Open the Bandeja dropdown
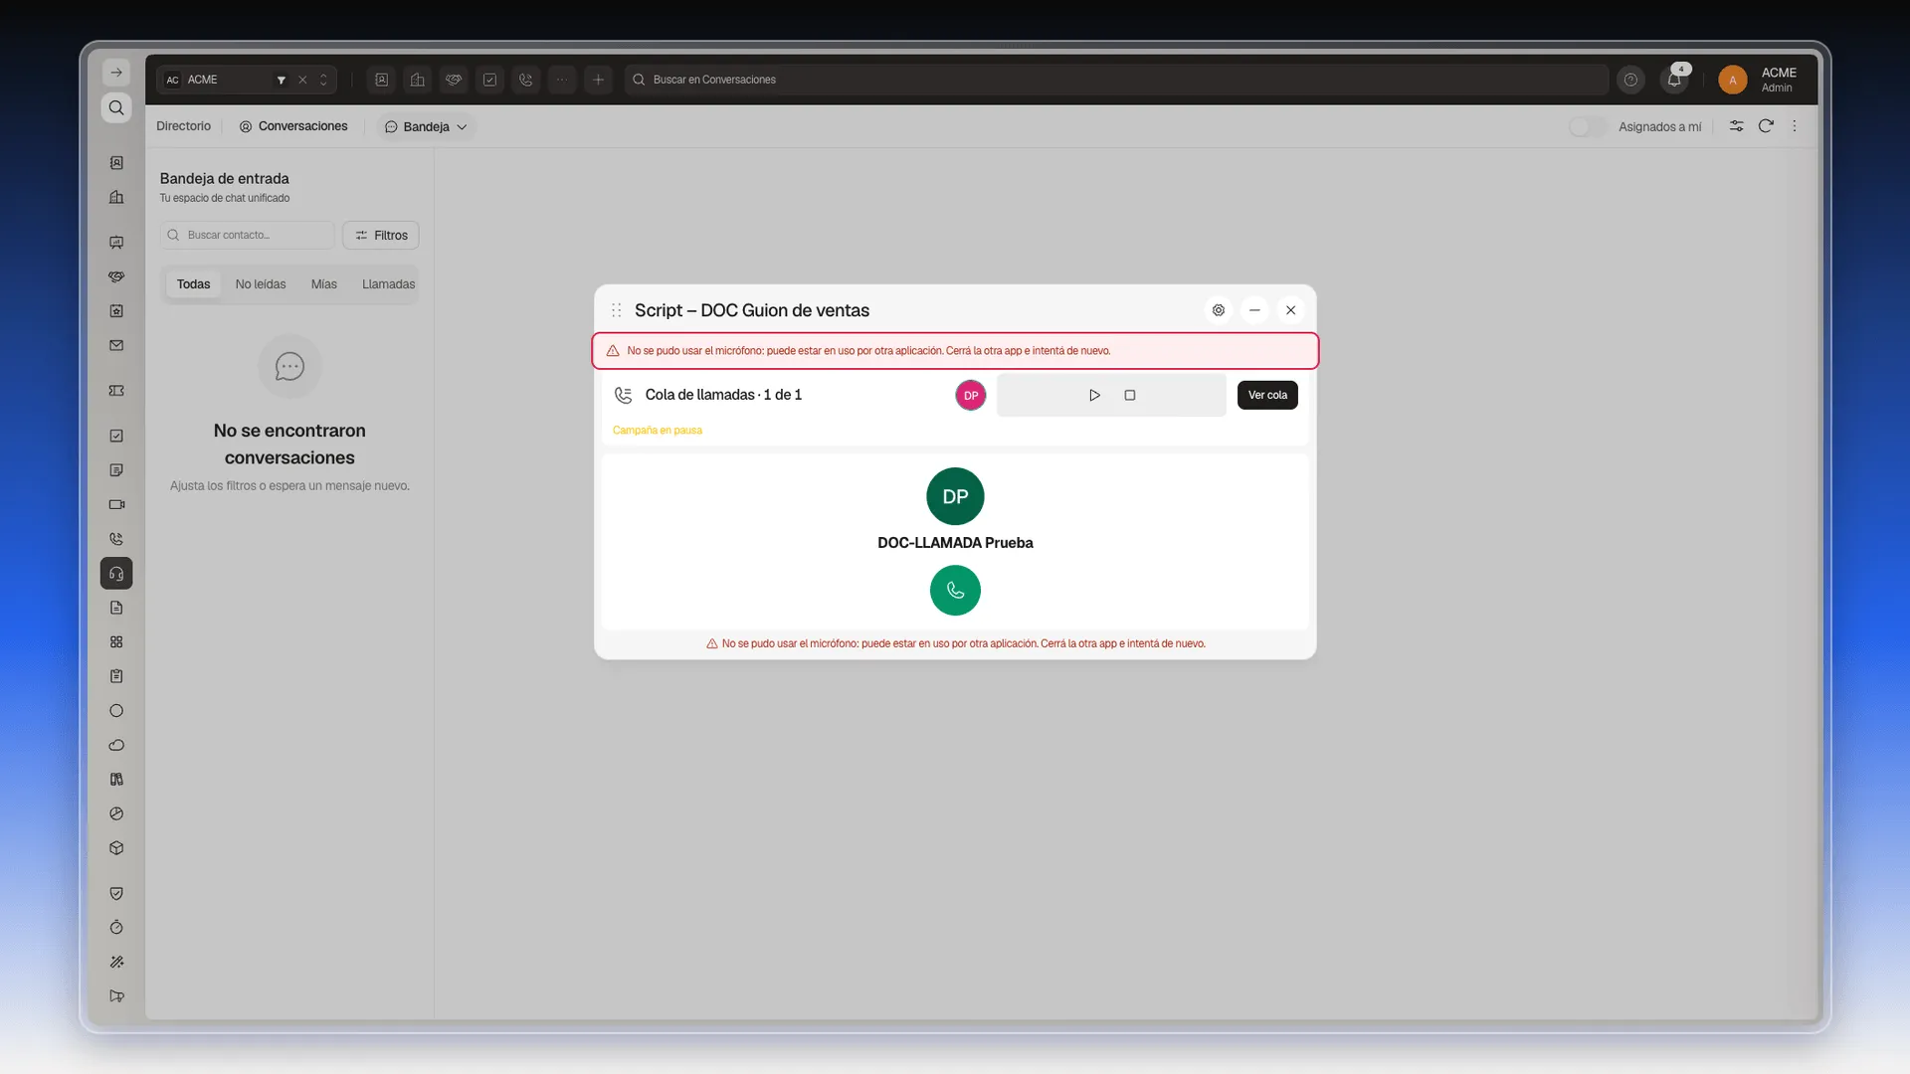 click(426, 126)
